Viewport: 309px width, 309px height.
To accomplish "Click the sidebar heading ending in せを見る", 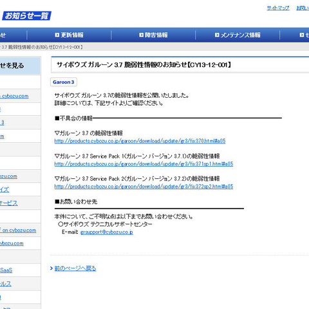I will coord(12,66).
